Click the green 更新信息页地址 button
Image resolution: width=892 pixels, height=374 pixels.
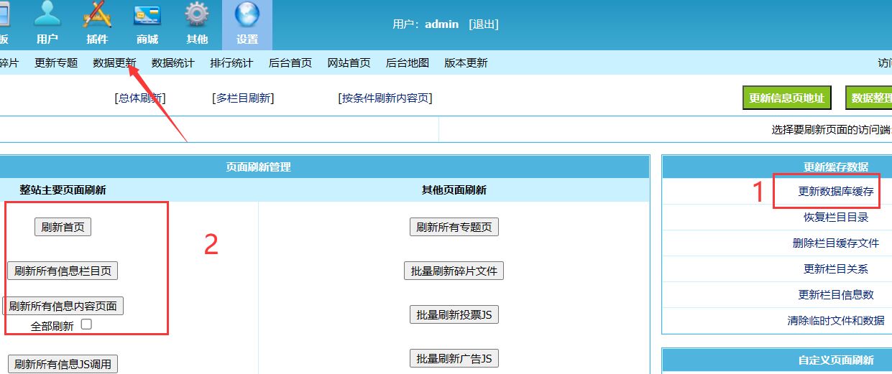point(786,98)
